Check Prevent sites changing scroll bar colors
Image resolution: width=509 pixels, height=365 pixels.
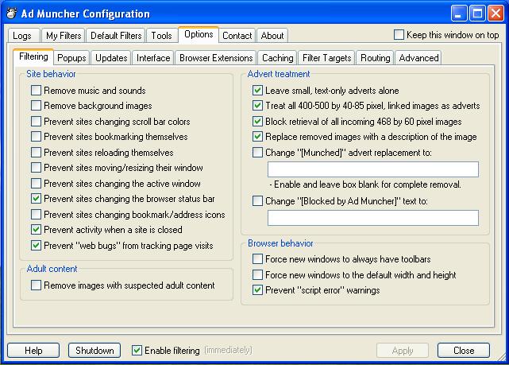36,121
